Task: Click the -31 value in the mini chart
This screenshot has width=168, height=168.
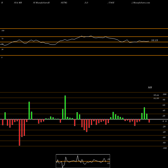Action: tap(108, 163)
